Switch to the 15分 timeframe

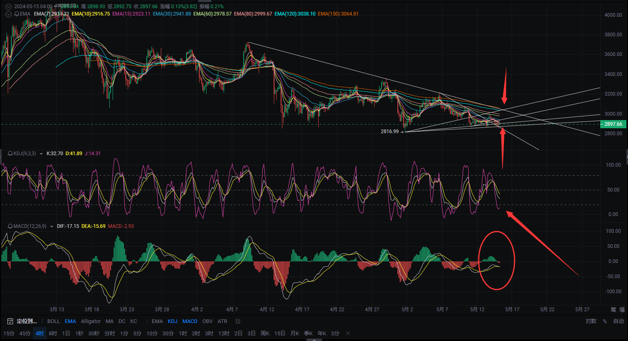(9, 333)
